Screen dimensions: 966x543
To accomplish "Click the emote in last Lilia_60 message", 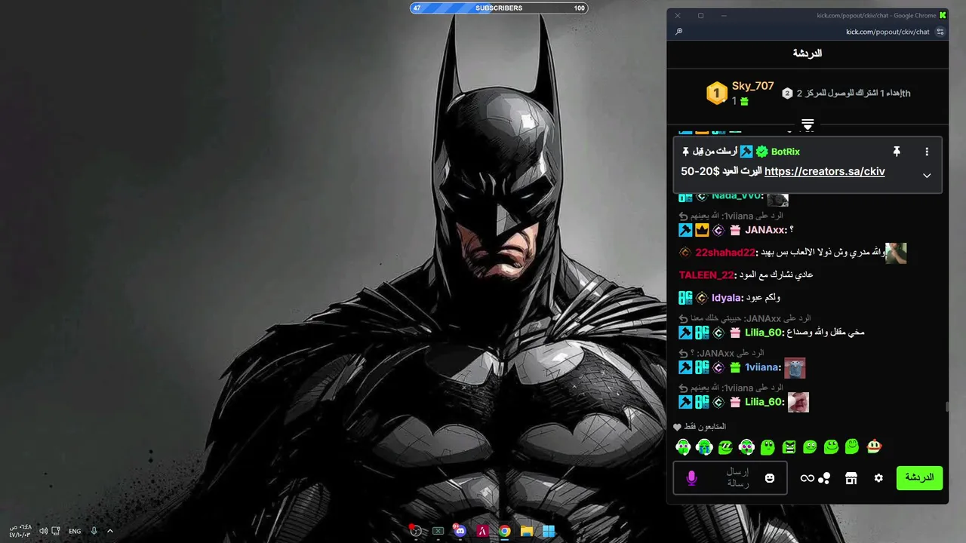I will click(x=798, y=402).
